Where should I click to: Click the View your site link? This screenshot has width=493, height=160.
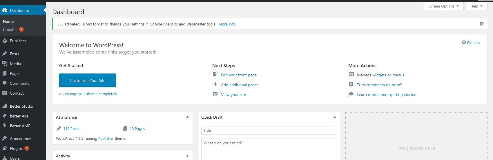233,95
